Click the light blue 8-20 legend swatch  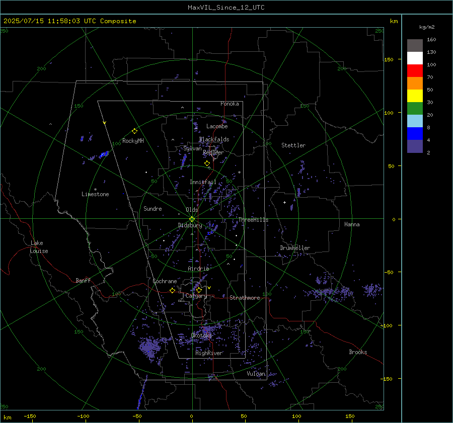coord(415,121)
